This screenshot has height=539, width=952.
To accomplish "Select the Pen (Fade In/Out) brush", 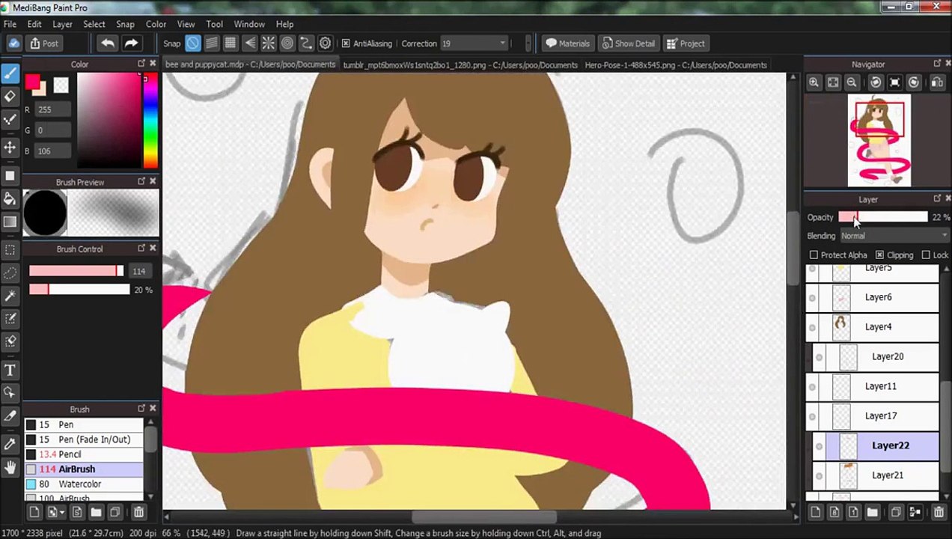I will [x=84, y=439].
